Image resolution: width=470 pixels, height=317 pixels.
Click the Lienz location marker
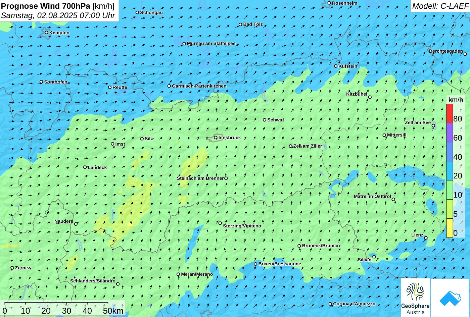pos(426,238)
